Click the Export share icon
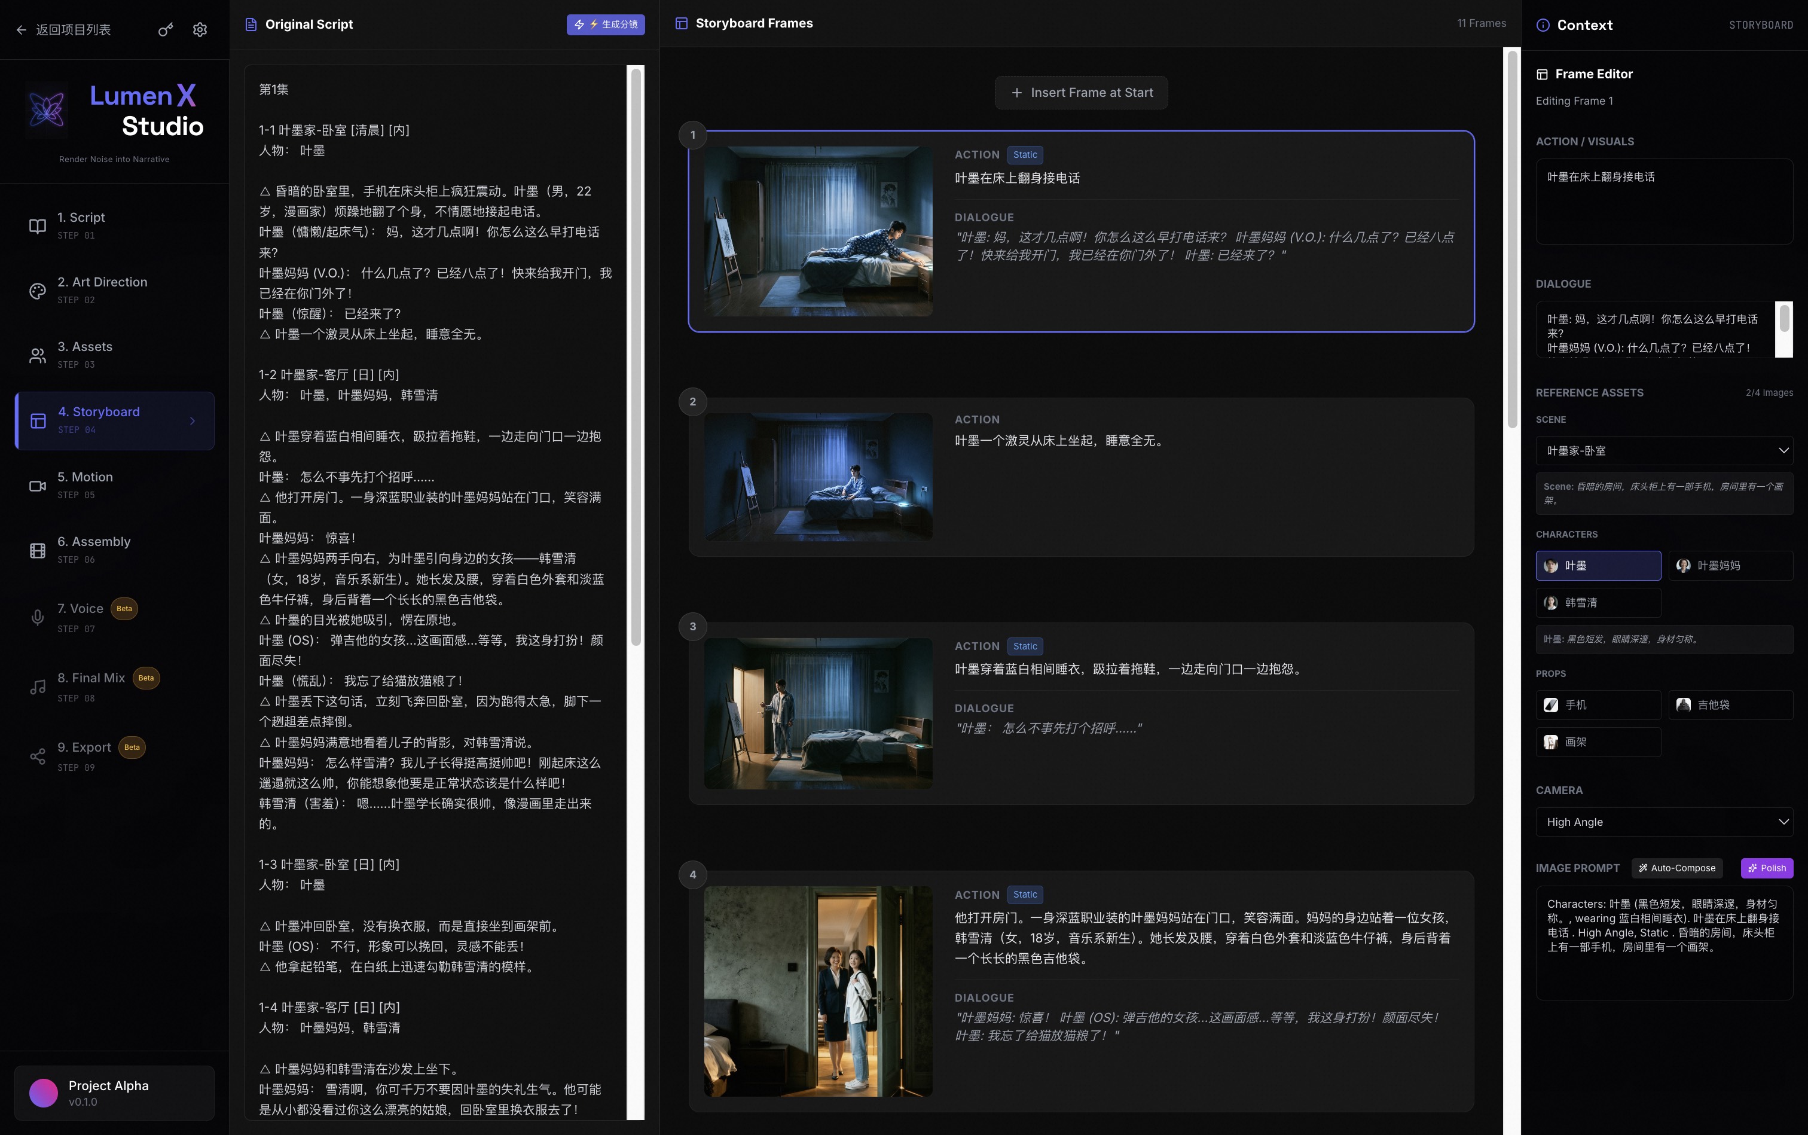Viewport: 1808px width, 1135px height. [x=38, y=756]
